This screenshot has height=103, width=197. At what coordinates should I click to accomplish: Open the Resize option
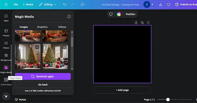click(28, 5)
